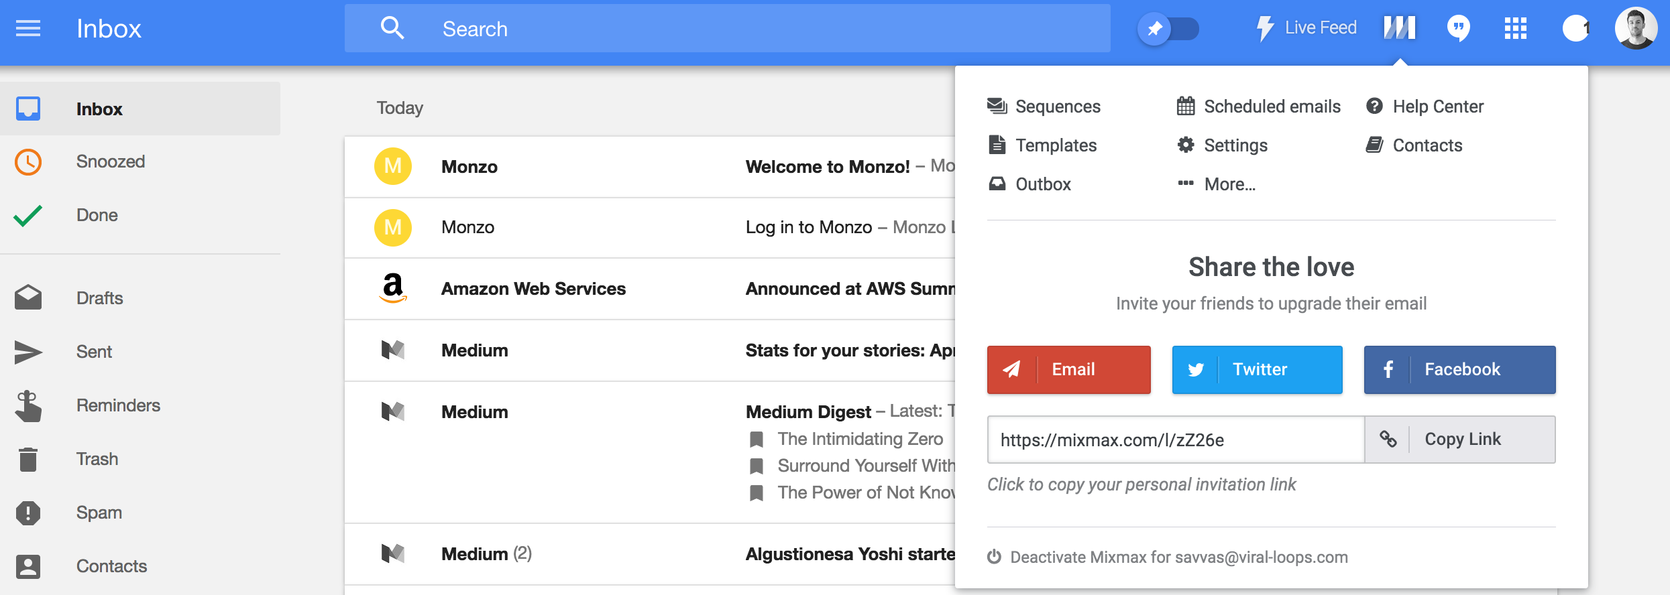This screenshot has width=1670, height=595.
Task: Click Medium logo on Digest email
Action: pos(393,411)
